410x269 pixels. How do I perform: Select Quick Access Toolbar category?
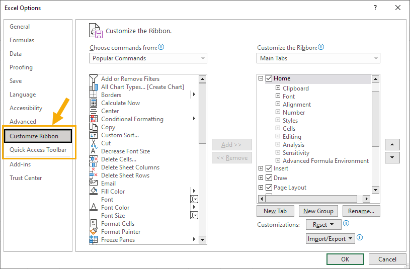coord(38,149)
